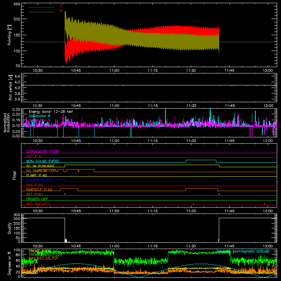The height and width of the screenshot is (281, 281).
Task: Click the 4.4 tick on Roll period axis
Action: 17,76
